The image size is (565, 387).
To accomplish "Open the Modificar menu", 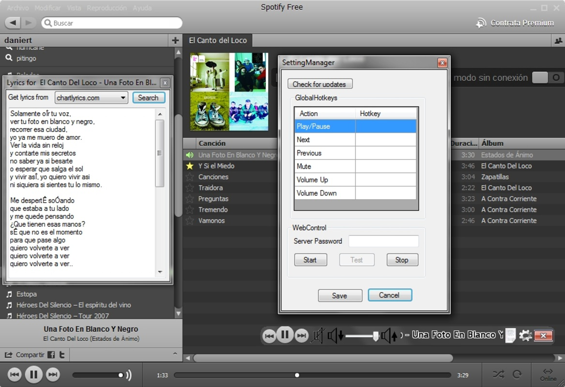I will [x=47, y=8].
